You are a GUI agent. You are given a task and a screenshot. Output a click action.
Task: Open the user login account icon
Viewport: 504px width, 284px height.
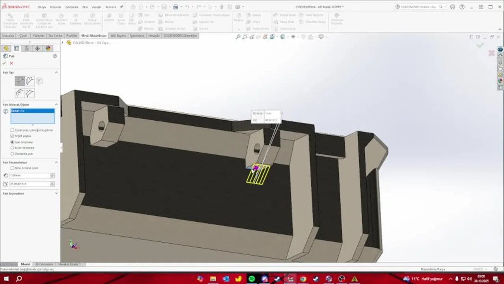(x=452, y=7)
